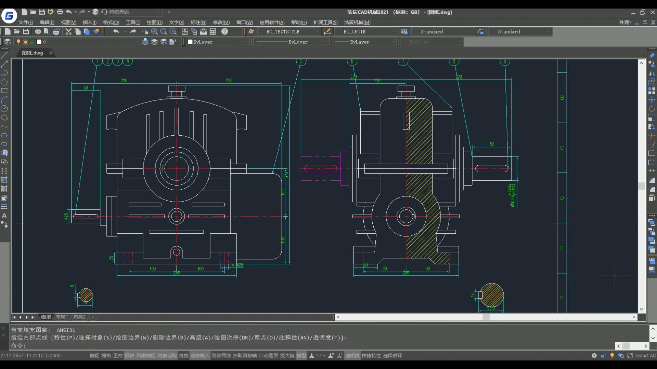The image size is (657, 369).
Task: Select the Circle draw tool
Action: coord(4,109)
